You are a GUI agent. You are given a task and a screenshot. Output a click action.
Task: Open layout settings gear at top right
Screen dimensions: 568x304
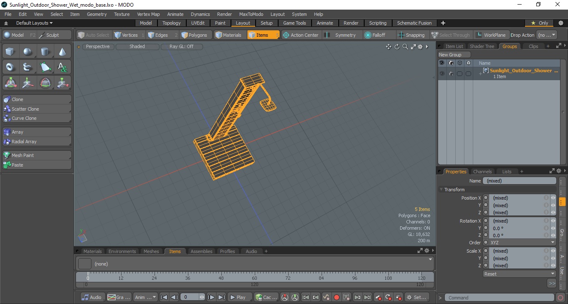coord(561,23)
